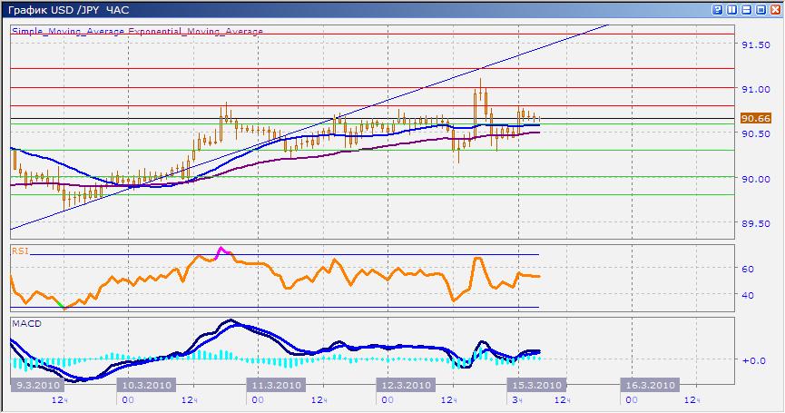
Task: Click the 12.3.2010 date marker
Action: click(x=404, y=385)
